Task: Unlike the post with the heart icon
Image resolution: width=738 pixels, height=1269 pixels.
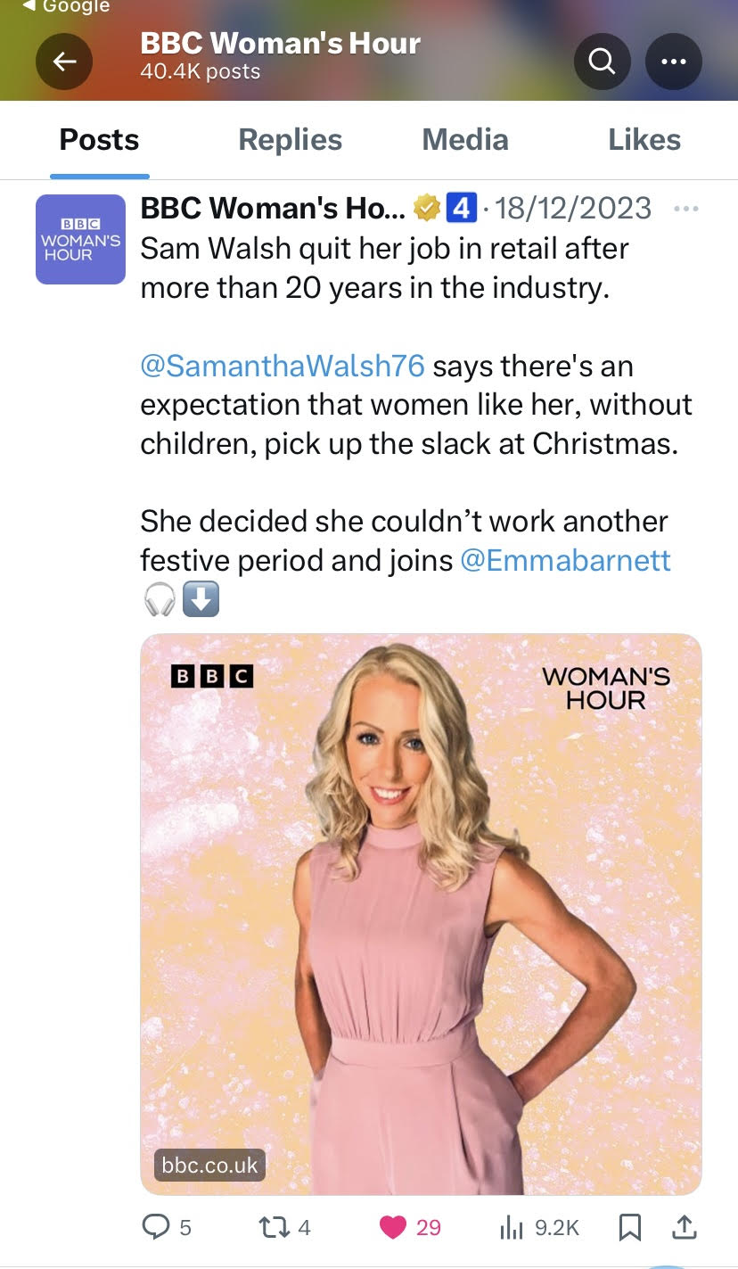Action: [x=394, y=1227]
